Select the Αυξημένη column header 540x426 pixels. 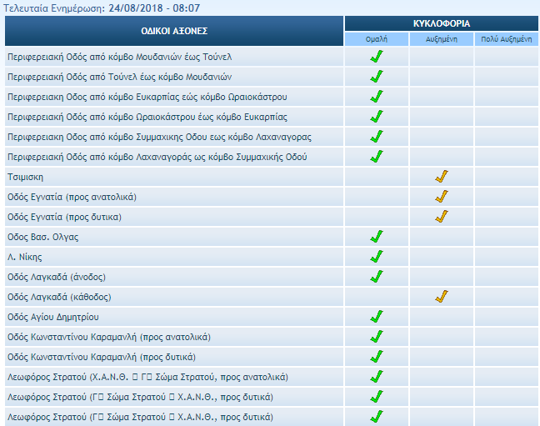[x=442, y=39]
